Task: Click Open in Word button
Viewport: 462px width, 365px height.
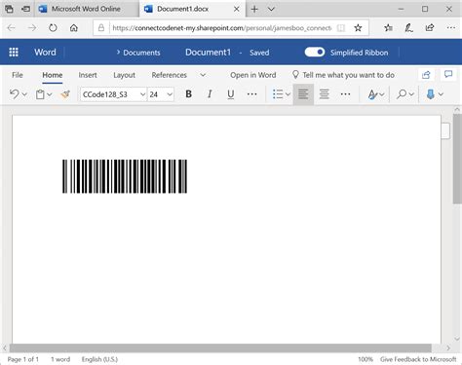Action: point(253,75)
